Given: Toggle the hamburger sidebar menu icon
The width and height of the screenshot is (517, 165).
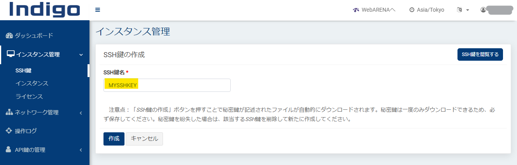Looking at the screenshot, I should (x=98, y=10).
